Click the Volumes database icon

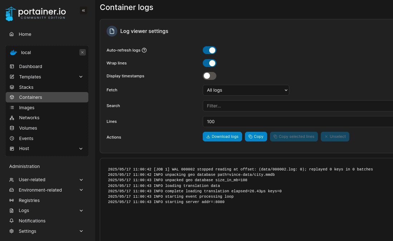[x=12, y=128]
